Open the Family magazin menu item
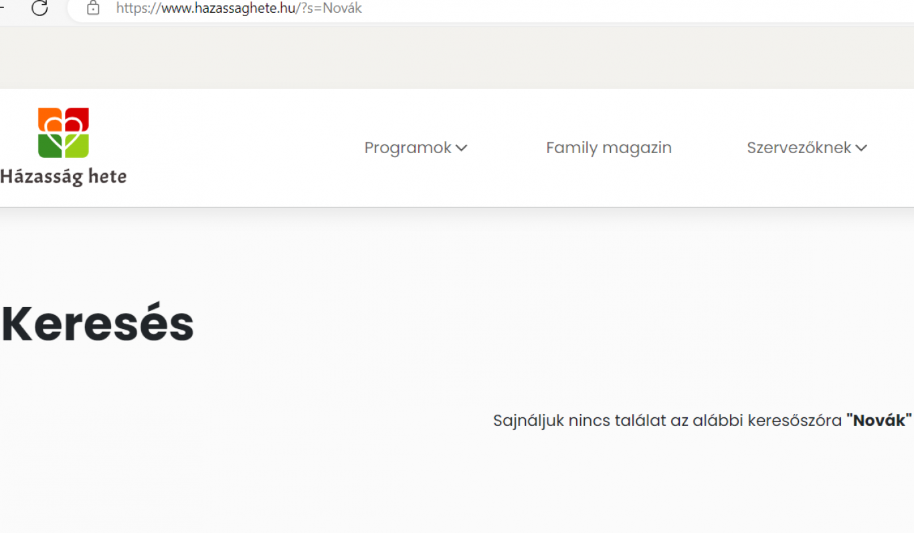The height and width of the screenshot is (533, 914). point(609,148)
